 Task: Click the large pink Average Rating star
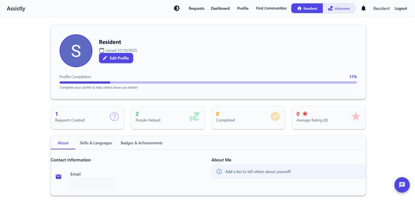coord(356,117)
